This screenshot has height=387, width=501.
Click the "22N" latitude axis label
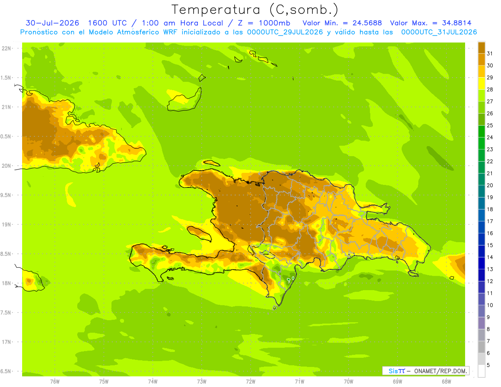point(6,48)
